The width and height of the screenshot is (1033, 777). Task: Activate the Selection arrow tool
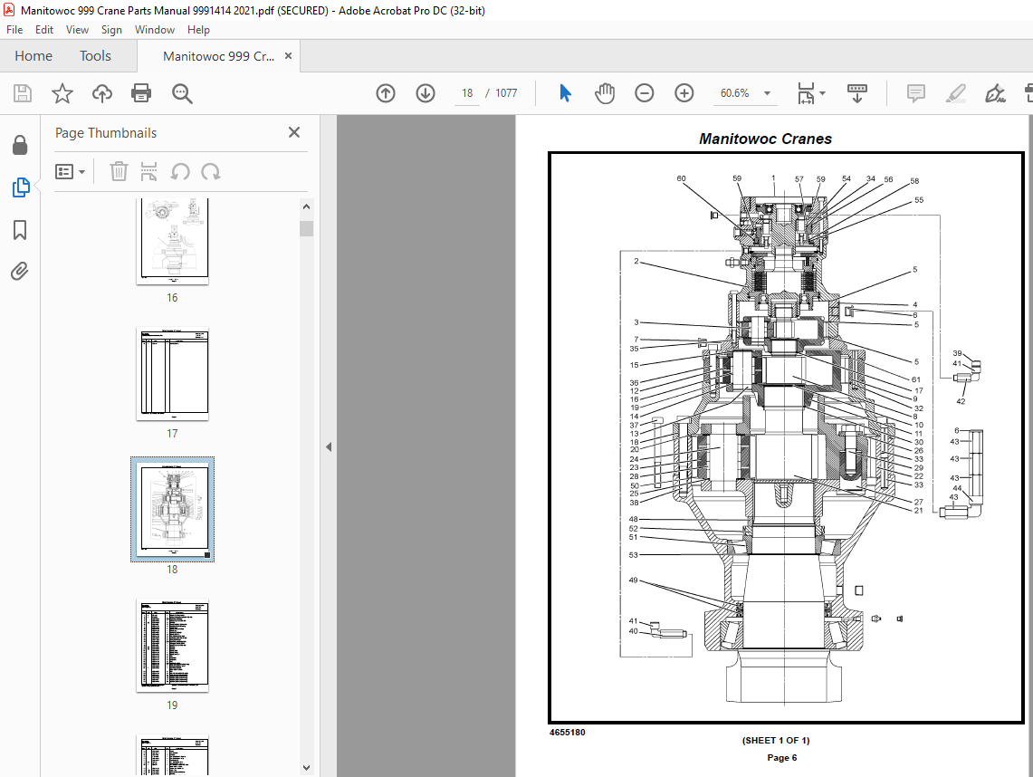coord(565,93)
